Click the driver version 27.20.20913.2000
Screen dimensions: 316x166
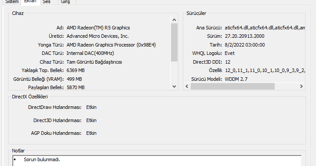click(x=244, y=36)
